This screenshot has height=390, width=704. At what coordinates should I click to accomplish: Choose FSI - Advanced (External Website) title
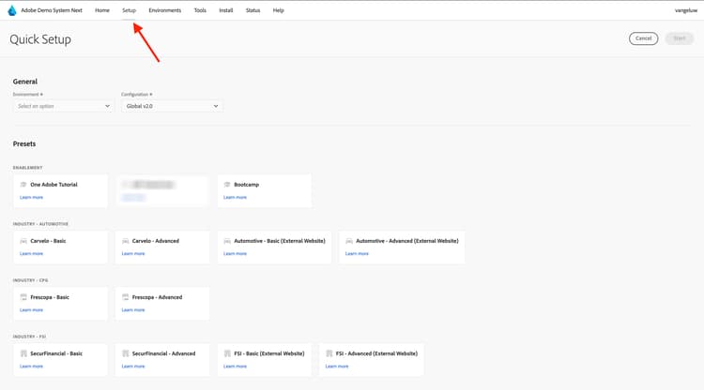376,353
